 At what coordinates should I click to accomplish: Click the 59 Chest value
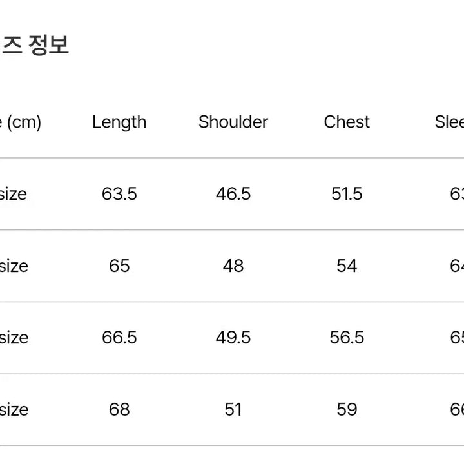[x=347, y=409]
